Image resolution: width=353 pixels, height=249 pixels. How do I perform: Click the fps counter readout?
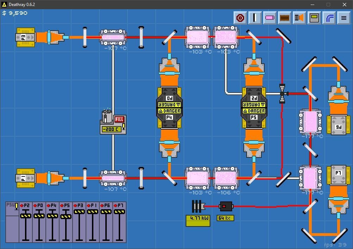335,245
